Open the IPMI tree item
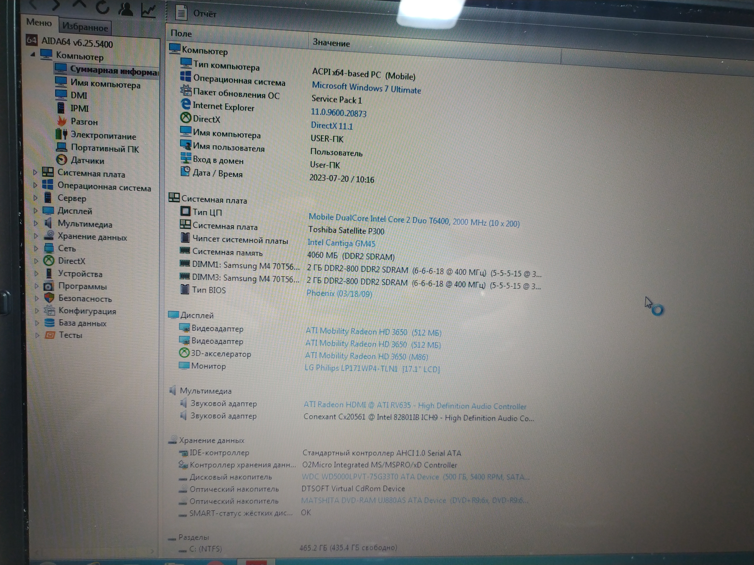Screen dimensions: 754x565 click(79, 108)
